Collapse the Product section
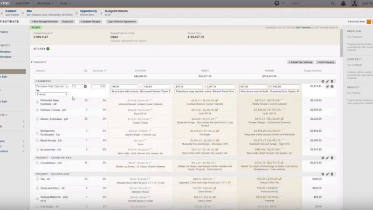Screen dimensions: 373x210 point(32,62)
